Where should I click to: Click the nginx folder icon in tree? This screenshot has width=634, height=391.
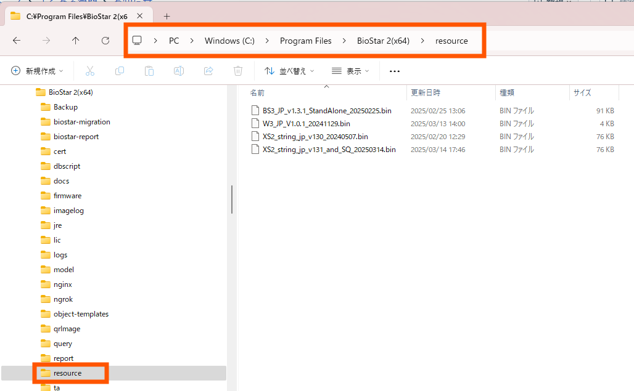click(46, 284)
